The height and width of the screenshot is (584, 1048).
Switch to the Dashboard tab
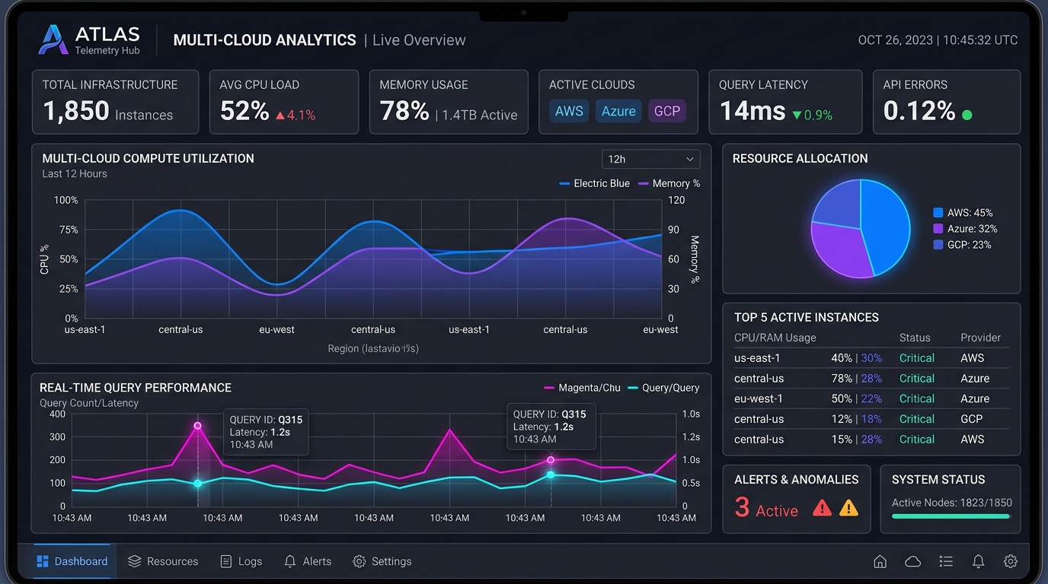click(x=72, y=561)
